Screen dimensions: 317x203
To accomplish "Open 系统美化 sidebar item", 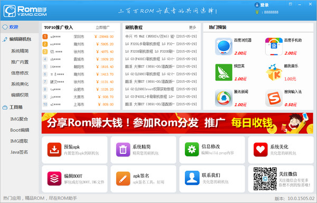I will pos(20,84).
